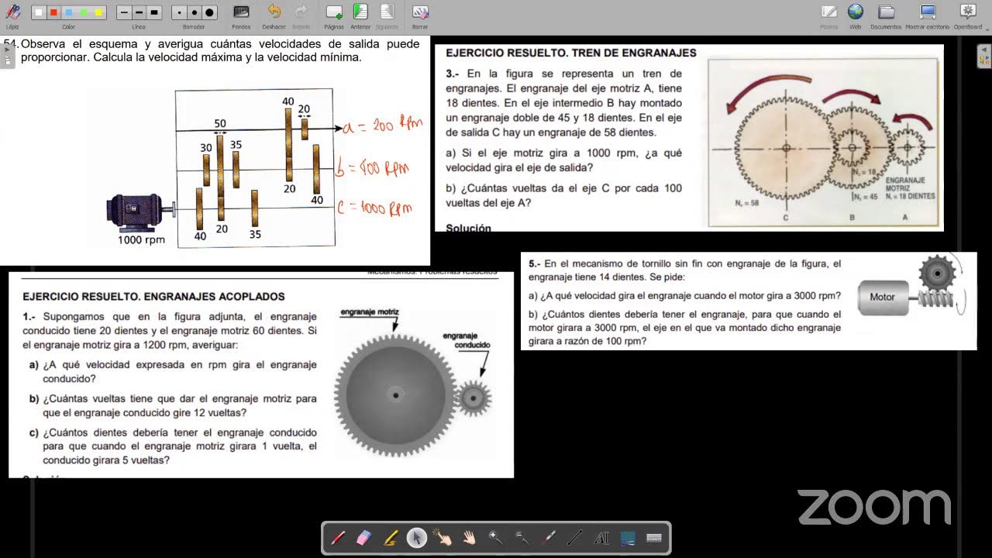Pick the blue pen color
Screen dimensions: 992x558
pos(69,12)
